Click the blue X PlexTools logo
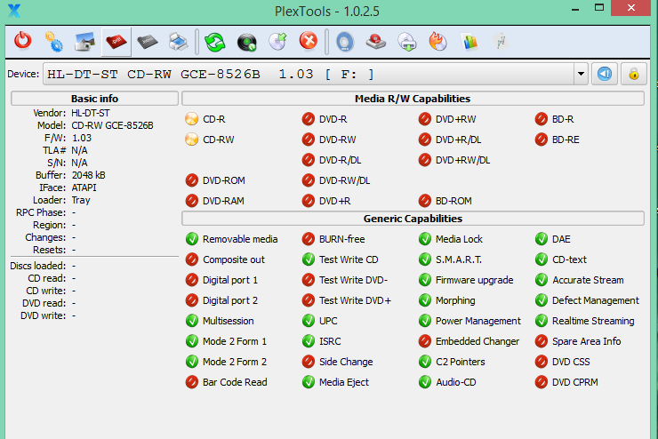 coord(14,11)
